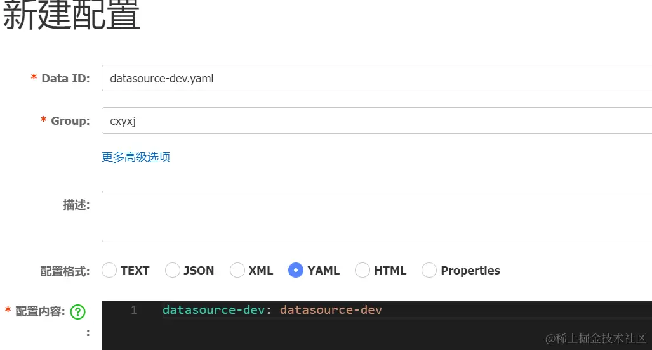
Task: Click the JSON label text
Action: point(199,270)
